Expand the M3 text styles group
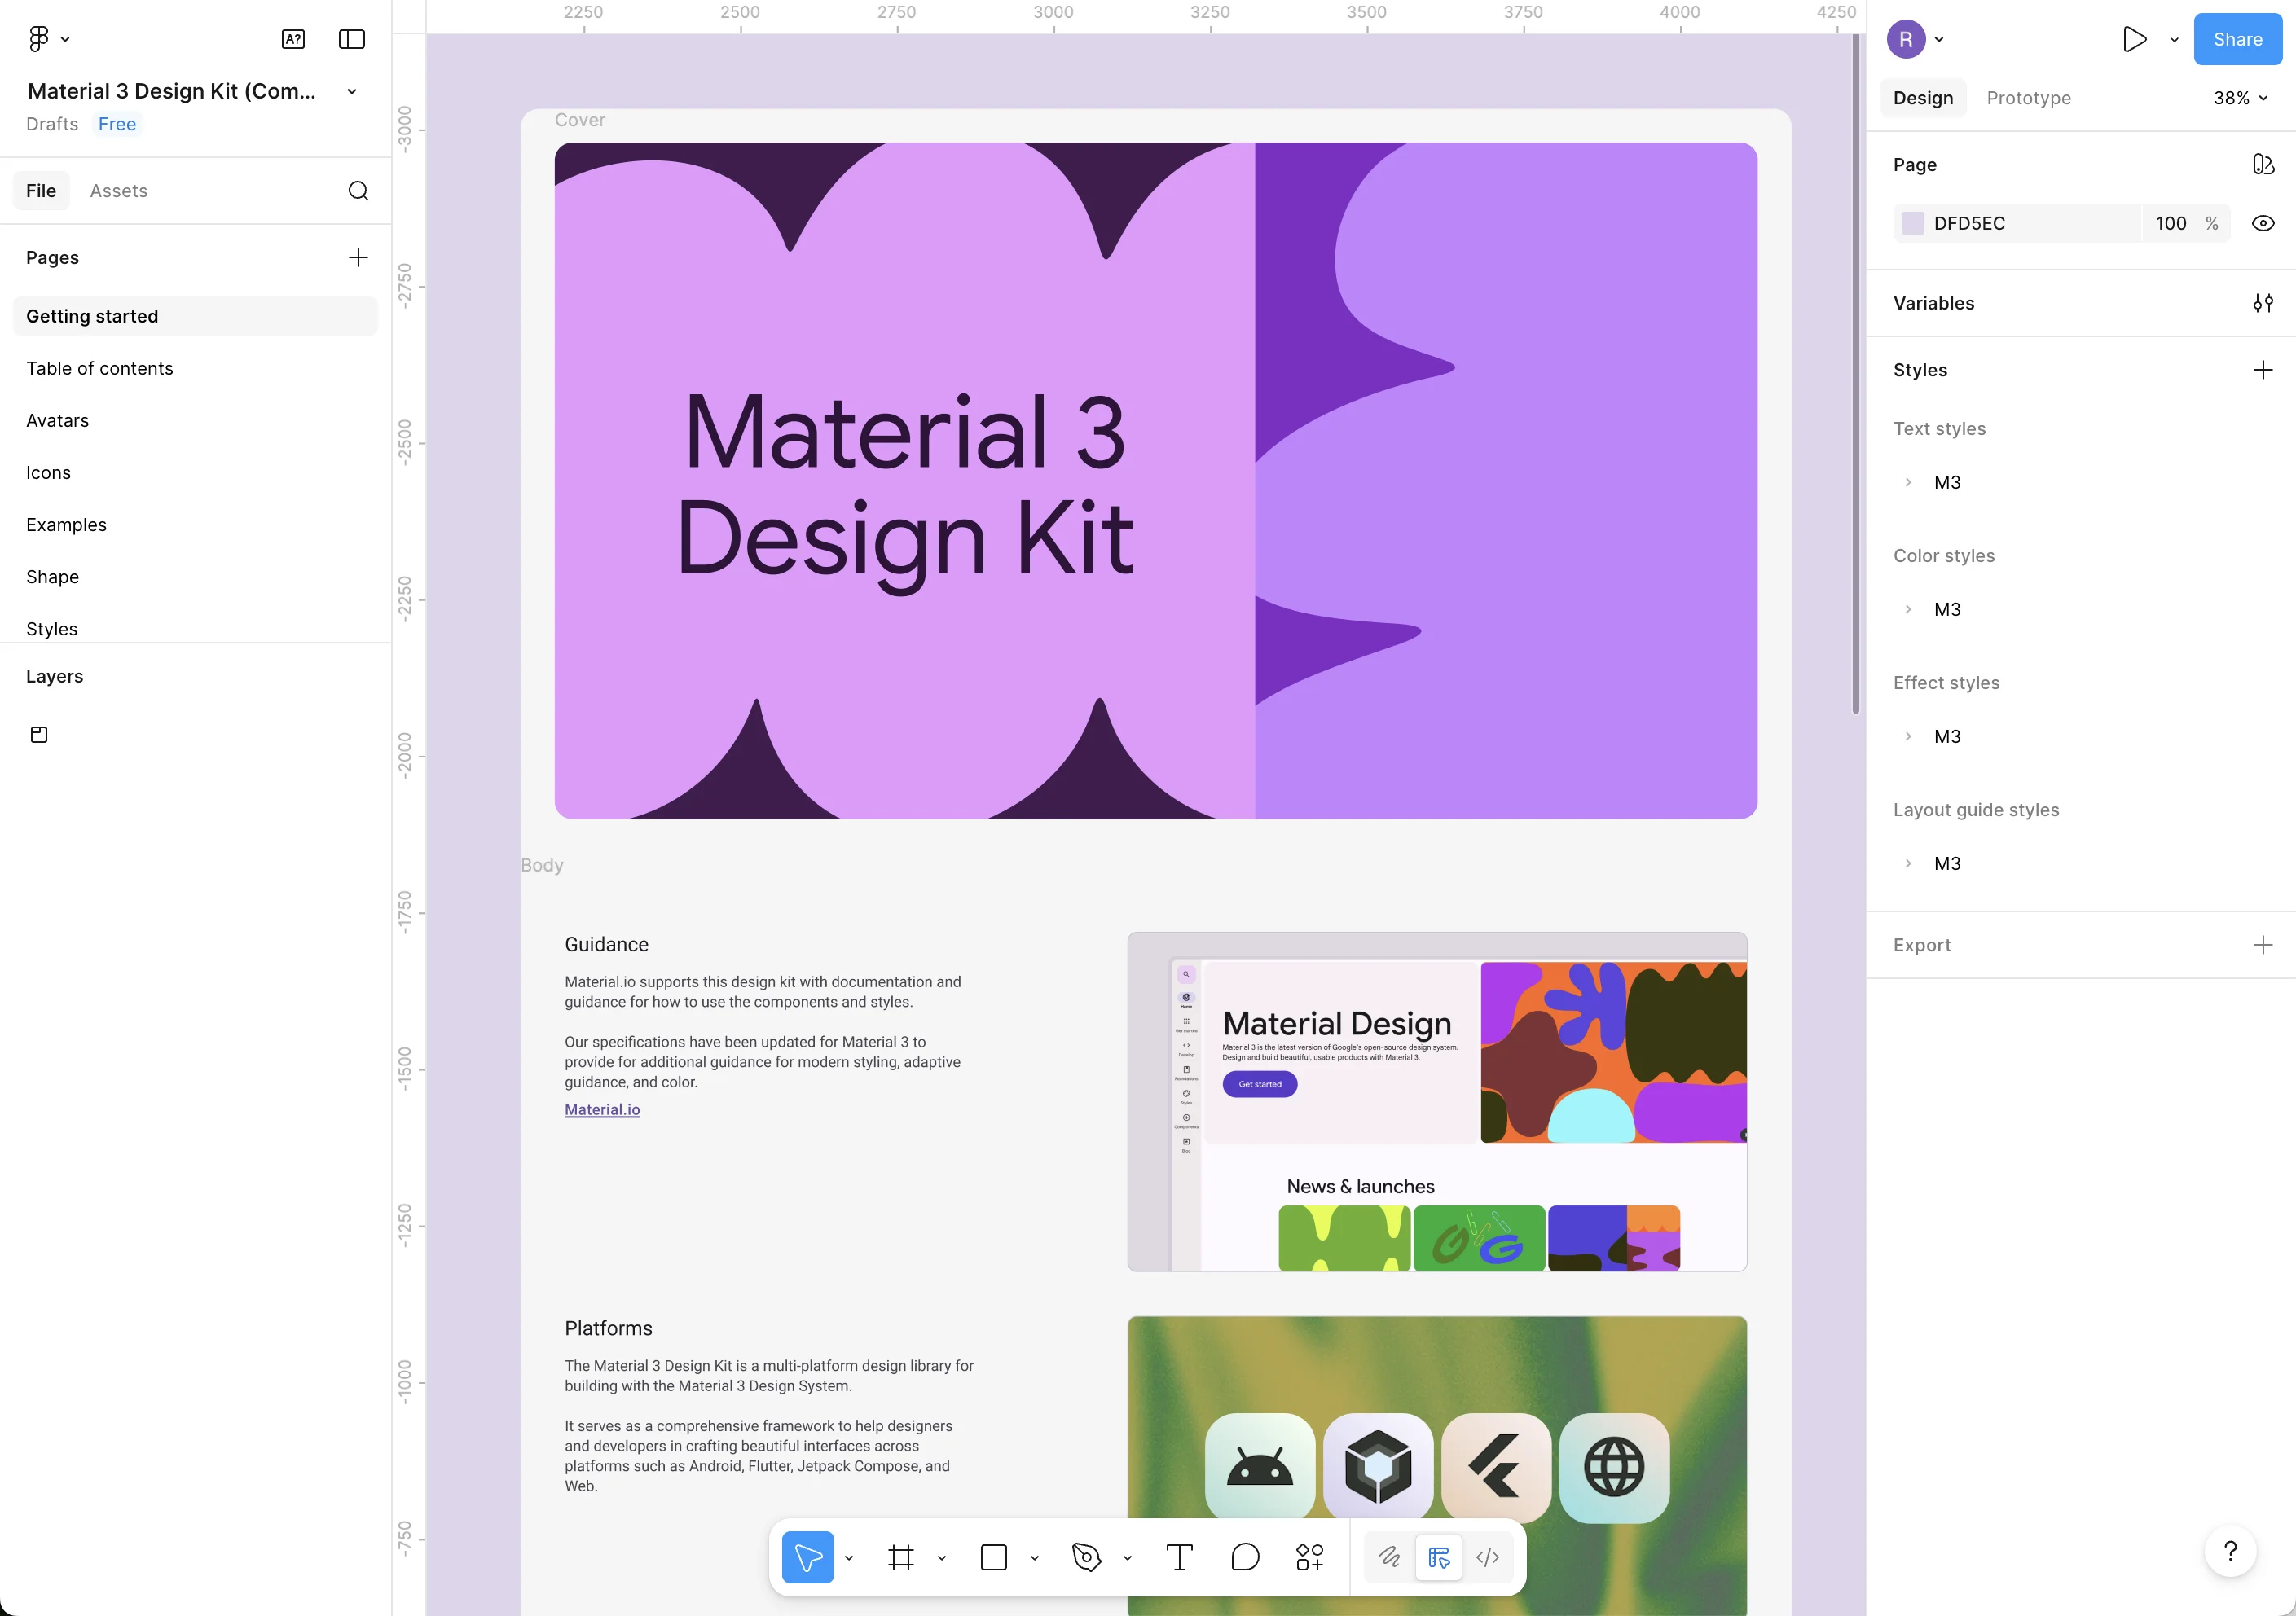Image resolution: width=2296 pixels, height=1616 pixels. click(1907, 482)
